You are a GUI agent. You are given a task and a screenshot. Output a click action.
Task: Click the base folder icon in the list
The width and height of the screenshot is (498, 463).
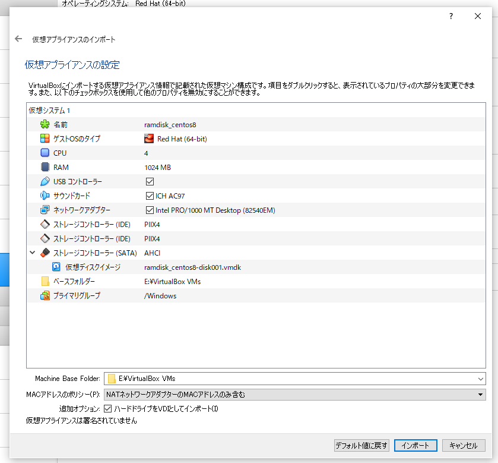coord(45,281)
